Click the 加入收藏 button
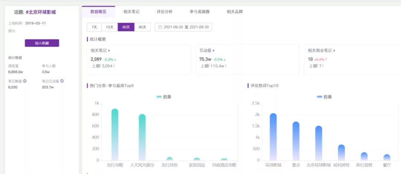This screenshot has width=401, height=174. pyautogui.click(x=42, y=43)
